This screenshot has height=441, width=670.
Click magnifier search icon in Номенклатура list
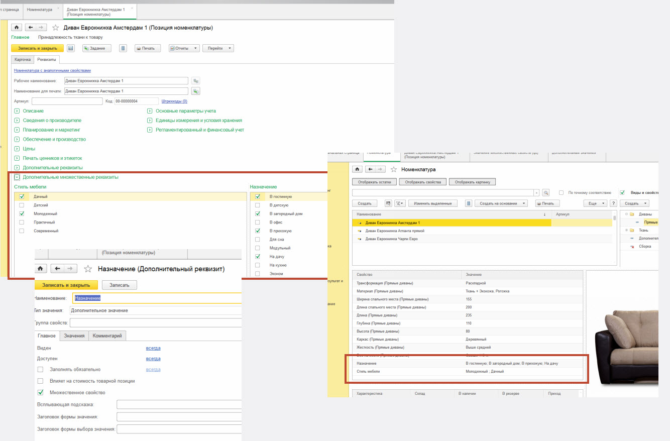pyautogui.click(x=546, y=192)
